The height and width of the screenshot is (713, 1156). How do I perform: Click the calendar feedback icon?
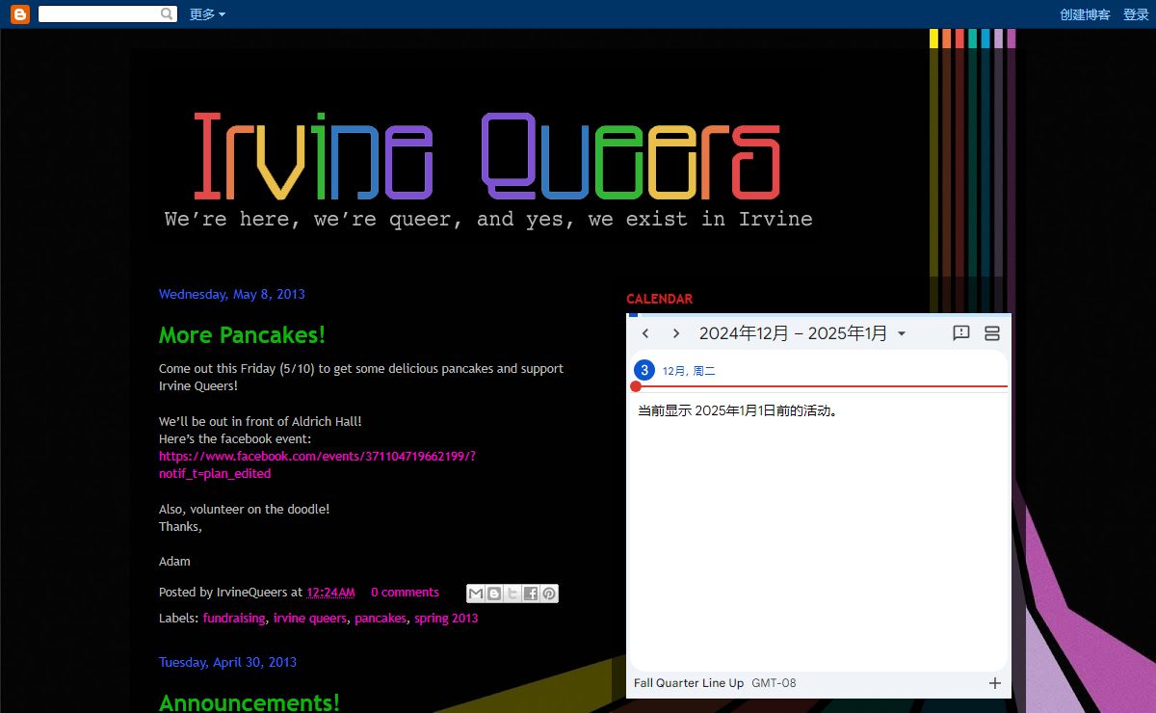coord(960,333)
